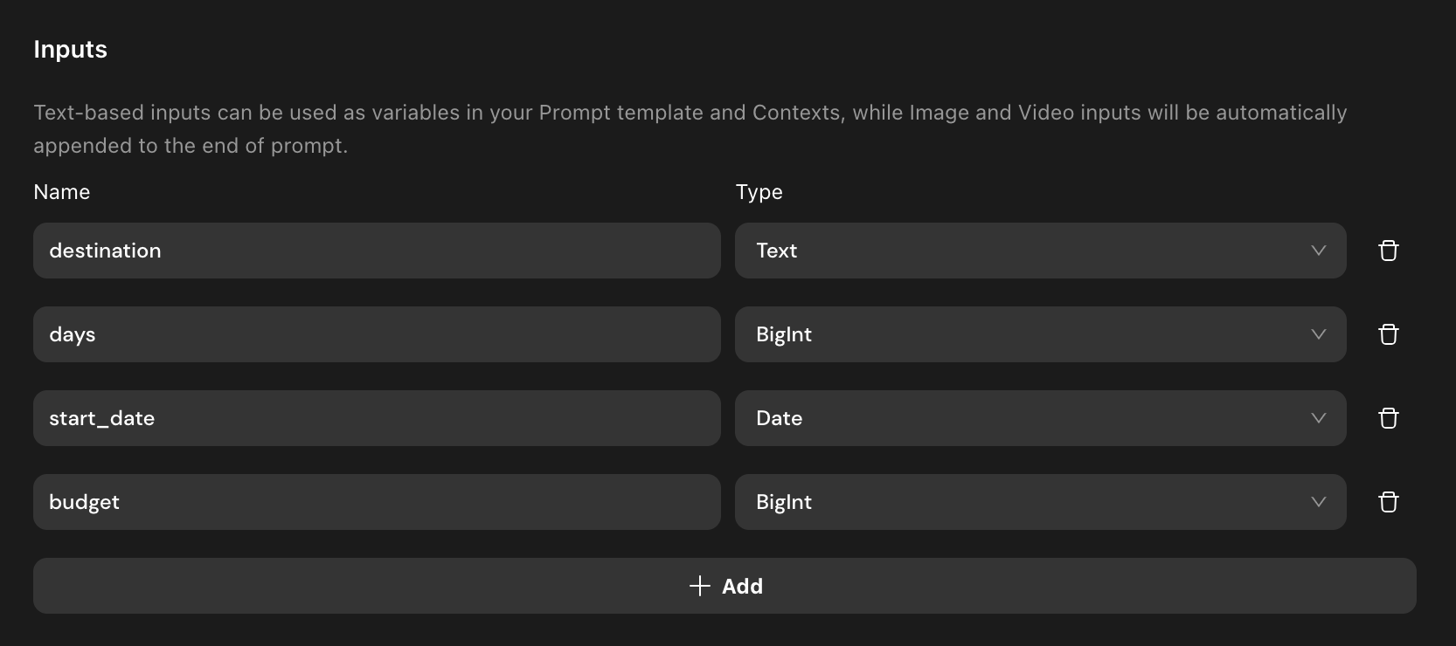Expand the chevron arrow on budget's type
1456x646 pixels.
(1319, 502)
